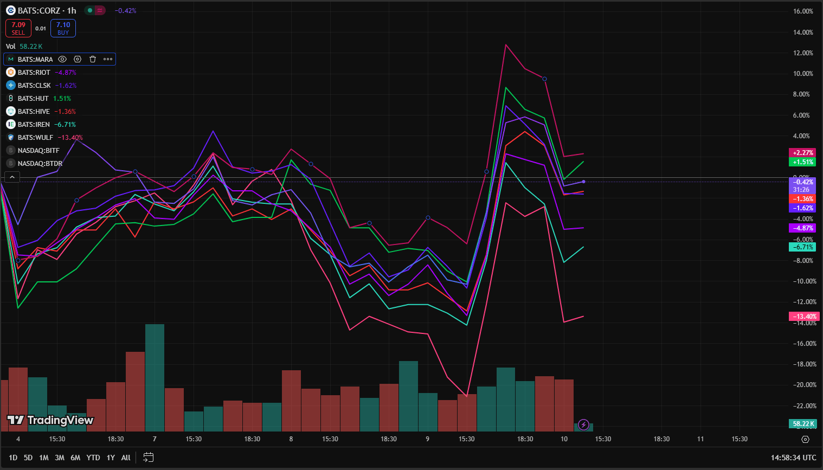The width and height of the screenshot is (823, 470).
Task: Click the −13.40% pink price scale label
Action: (x=803, y=317)
